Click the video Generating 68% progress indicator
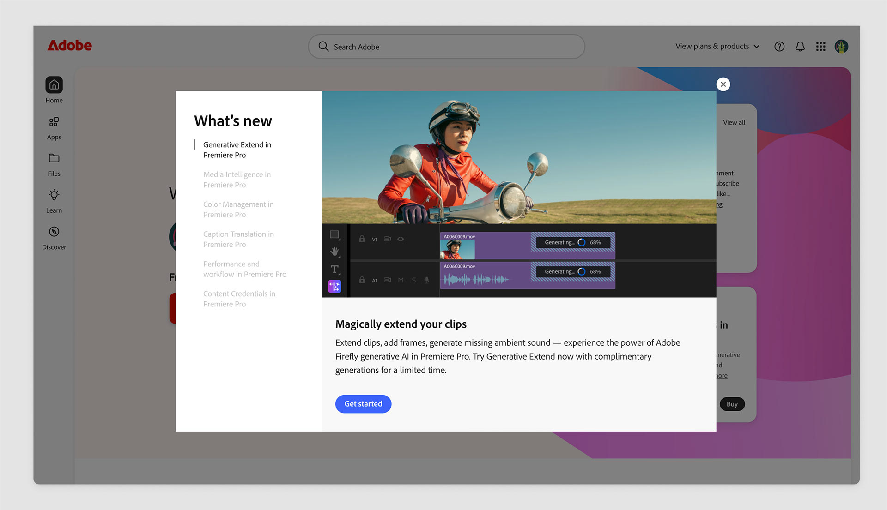 [x=573, y=242]
